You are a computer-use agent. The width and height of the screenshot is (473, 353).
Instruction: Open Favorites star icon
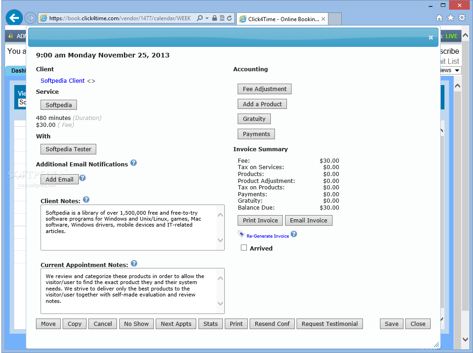451,18
